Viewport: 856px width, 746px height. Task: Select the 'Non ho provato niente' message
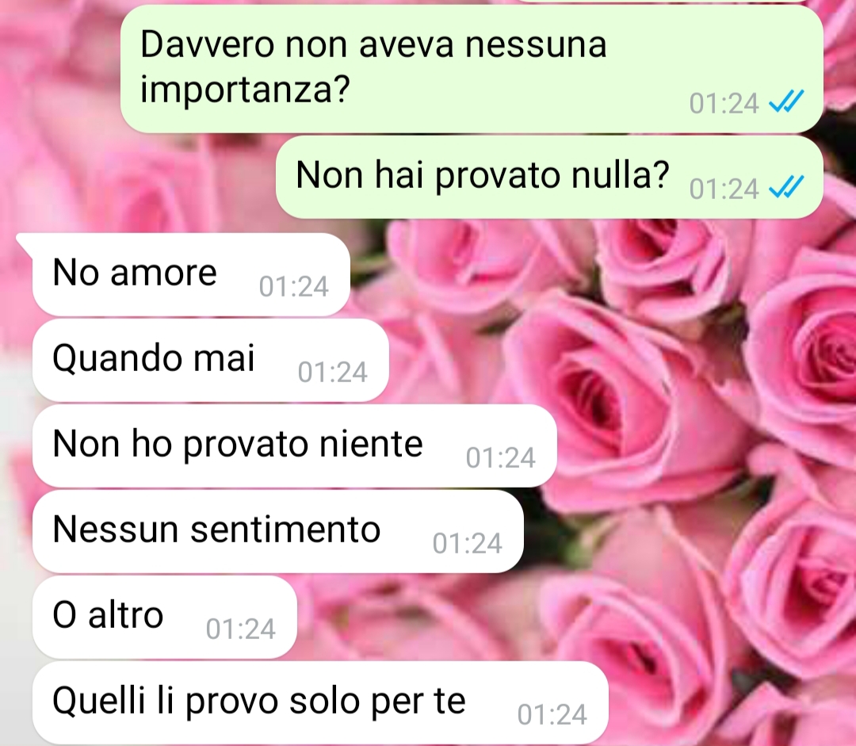coord(295,446)
